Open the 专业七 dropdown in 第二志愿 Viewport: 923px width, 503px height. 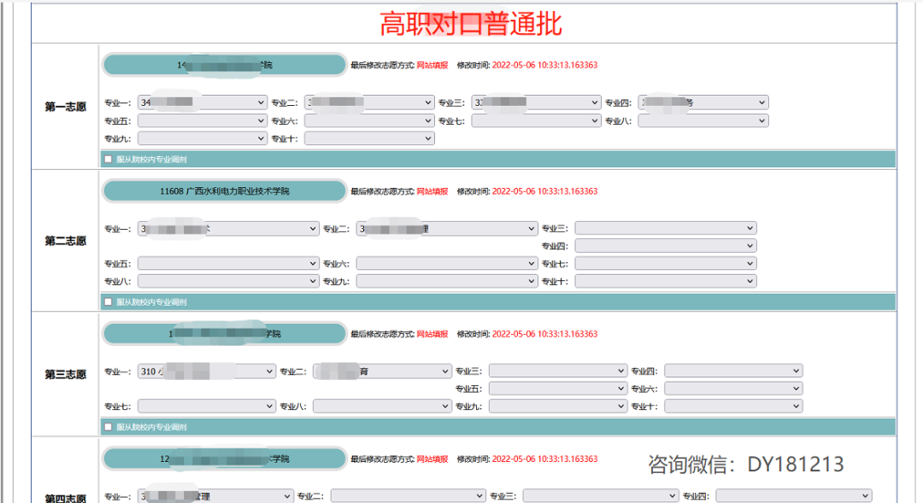coord(665,263)
